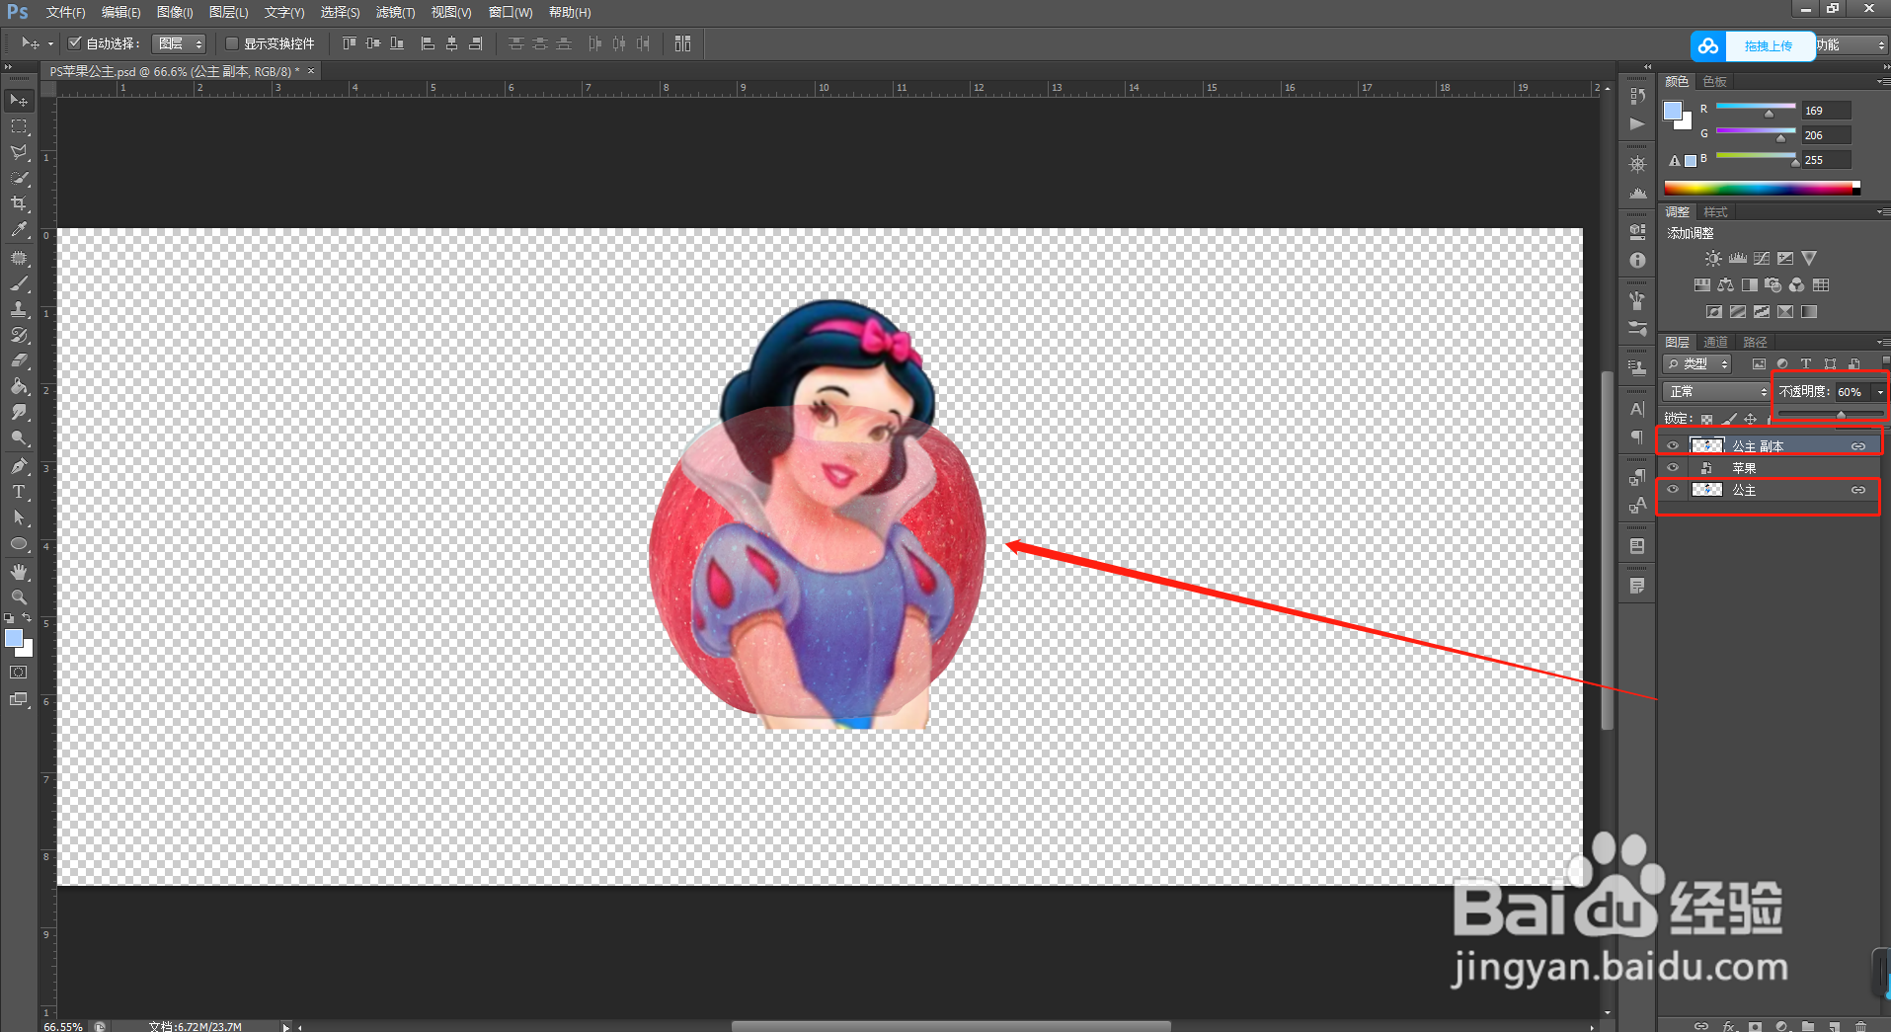Click the R channel color slider
The height and width of the screenshot is (1032, 1891).
pyautogui.click(x=1756, y=107)
